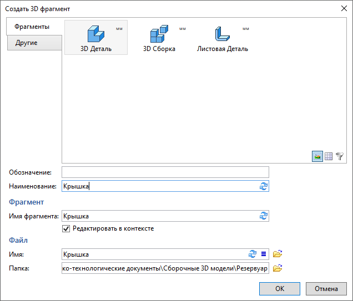Click the filter funnel icon
The height and width of the screenshot is (301, 353).
pos(339,157)
